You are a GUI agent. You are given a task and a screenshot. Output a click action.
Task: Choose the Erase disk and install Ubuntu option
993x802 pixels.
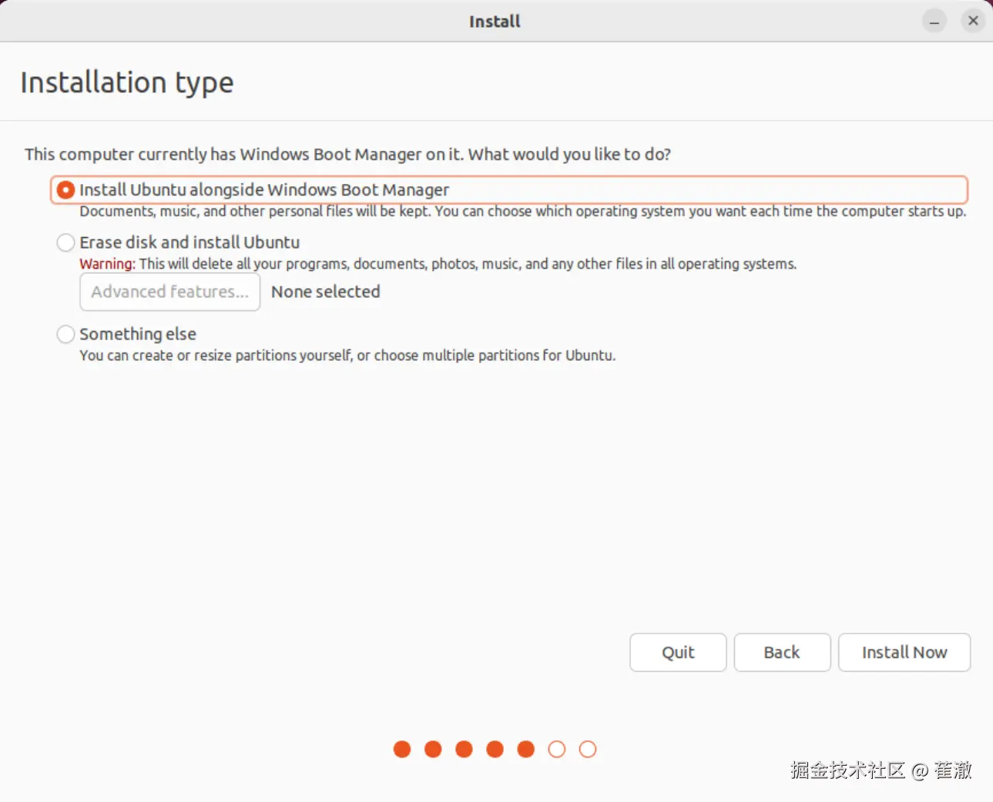[x=65, y=243]
